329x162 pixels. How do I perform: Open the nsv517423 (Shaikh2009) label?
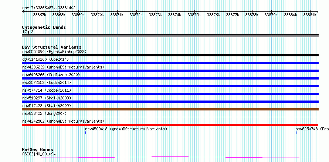[47, 106]
